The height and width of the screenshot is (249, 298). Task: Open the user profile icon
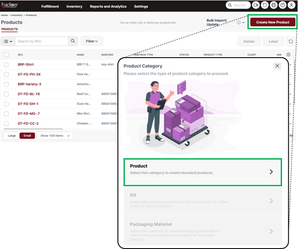(291, 5)
